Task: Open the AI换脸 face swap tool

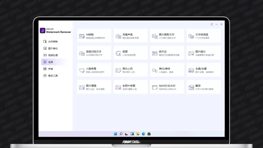Action: click(94, 36)
